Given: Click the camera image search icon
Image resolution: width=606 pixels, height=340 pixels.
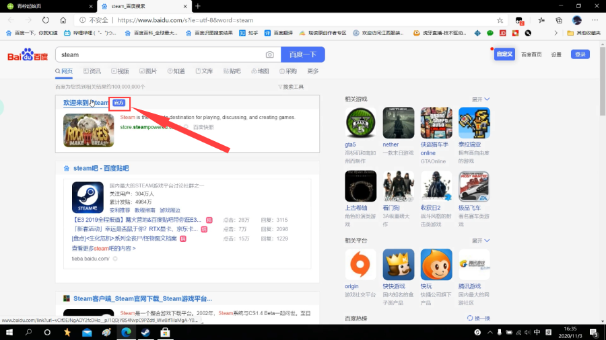Looking at the screenshot, I should pos(270,54).
